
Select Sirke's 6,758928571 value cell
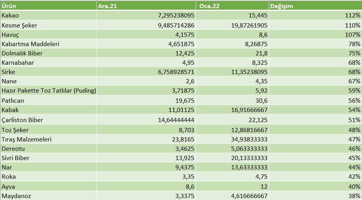[x=146, y=72]
